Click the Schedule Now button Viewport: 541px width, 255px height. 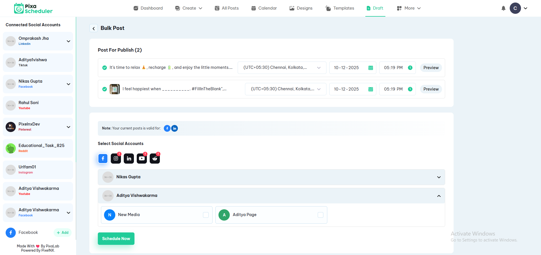tap(116, 238)
